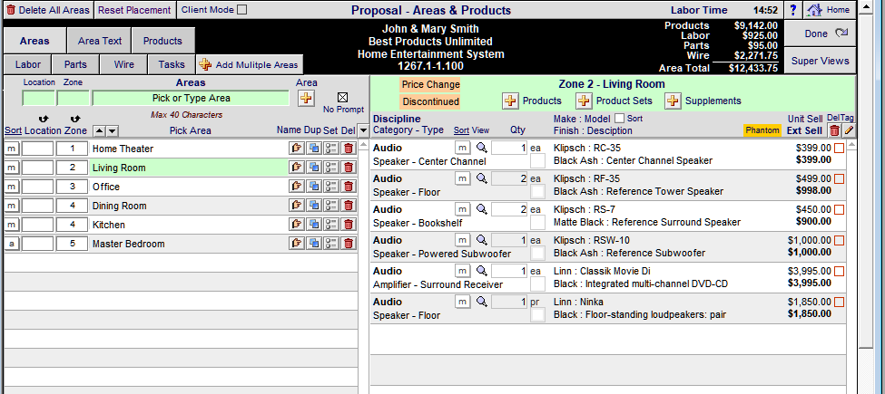Open Super Views

tap(820, 61)
